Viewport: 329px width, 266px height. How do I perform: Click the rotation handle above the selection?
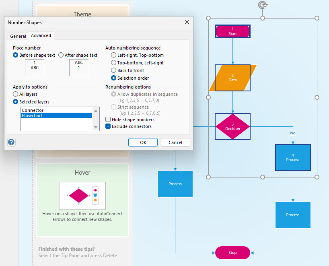[263, 5]
